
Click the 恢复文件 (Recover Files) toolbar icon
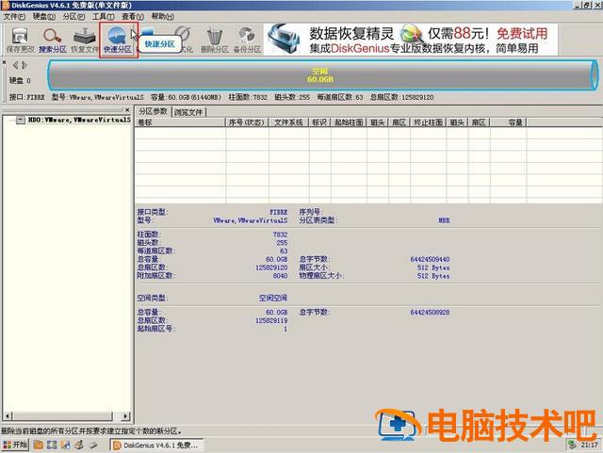(85, 40)
